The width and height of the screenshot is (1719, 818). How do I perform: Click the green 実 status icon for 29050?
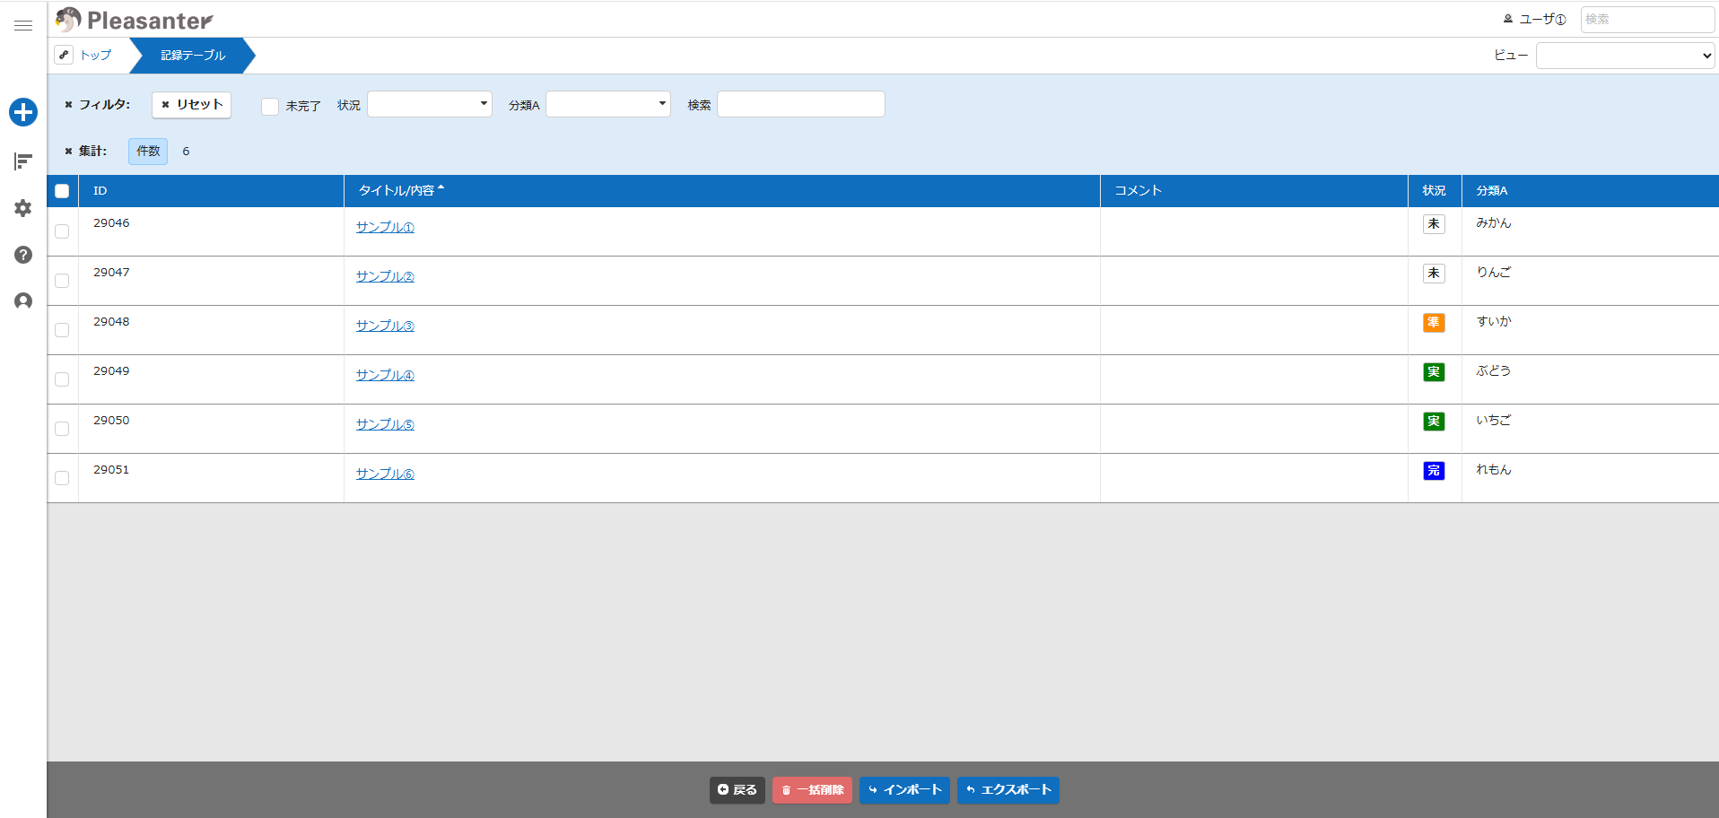coord(1434,422)
